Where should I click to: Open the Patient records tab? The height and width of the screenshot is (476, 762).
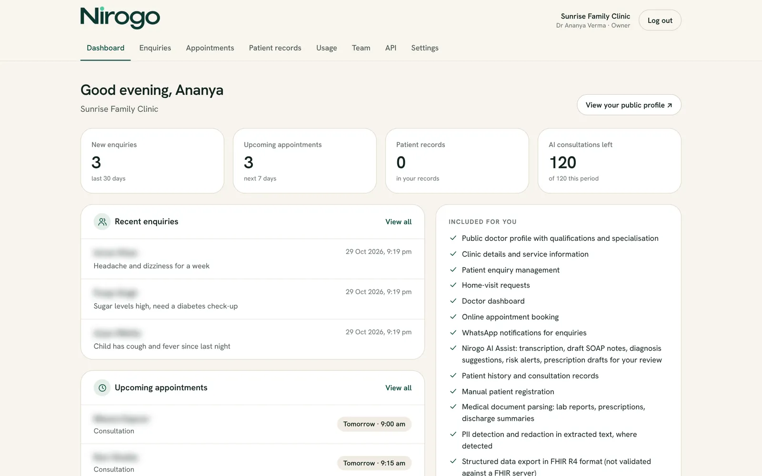click(275, 48)
